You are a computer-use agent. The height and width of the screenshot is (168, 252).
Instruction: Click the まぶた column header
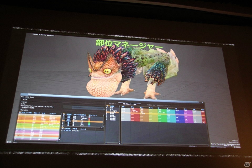pyautogui.click(x=151, y=108)
